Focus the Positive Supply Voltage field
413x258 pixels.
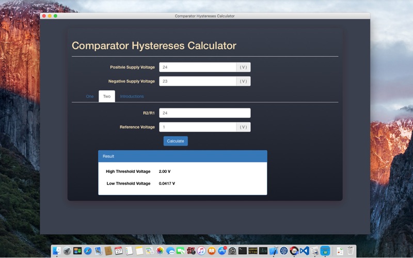coord(198,67)
